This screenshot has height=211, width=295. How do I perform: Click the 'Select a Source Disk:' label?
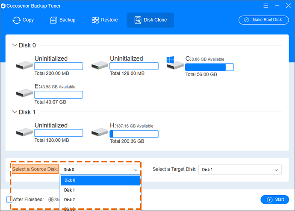tap(35, 169)
